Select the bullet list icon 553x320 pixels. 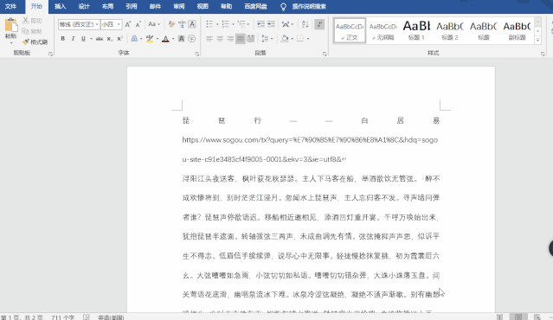pos(209,24)
